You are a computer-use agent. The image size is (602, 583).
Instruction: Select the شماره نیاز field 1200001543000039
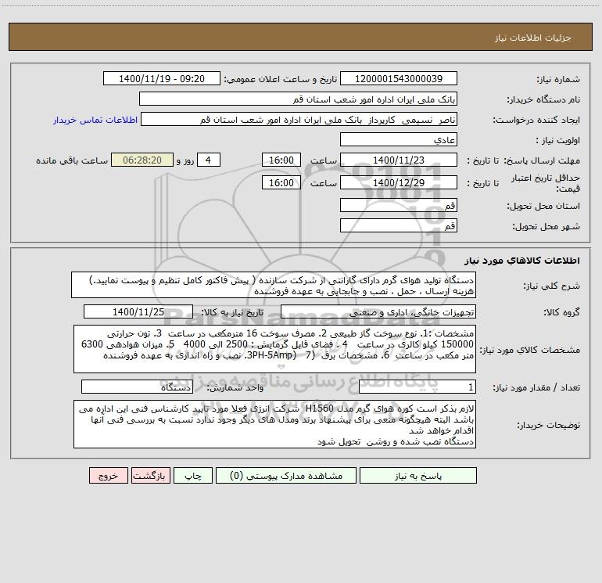[x=399, y=78]
